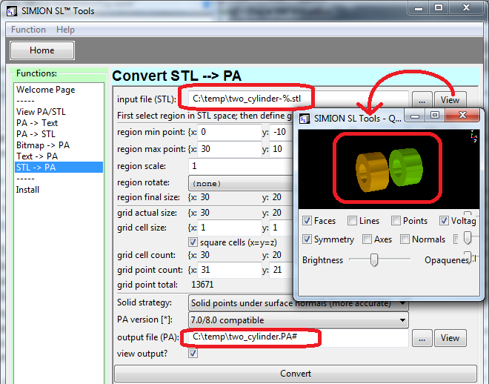Click the SIMION SL Tools title bar icon
The image size is (489, 384).
point(12,11)
